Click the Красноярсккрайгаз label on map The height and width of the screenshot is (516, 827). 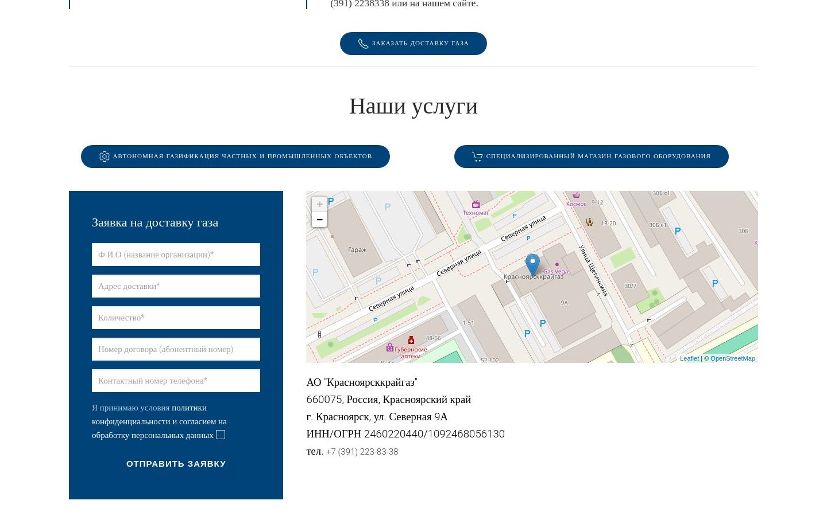(534, 277)
